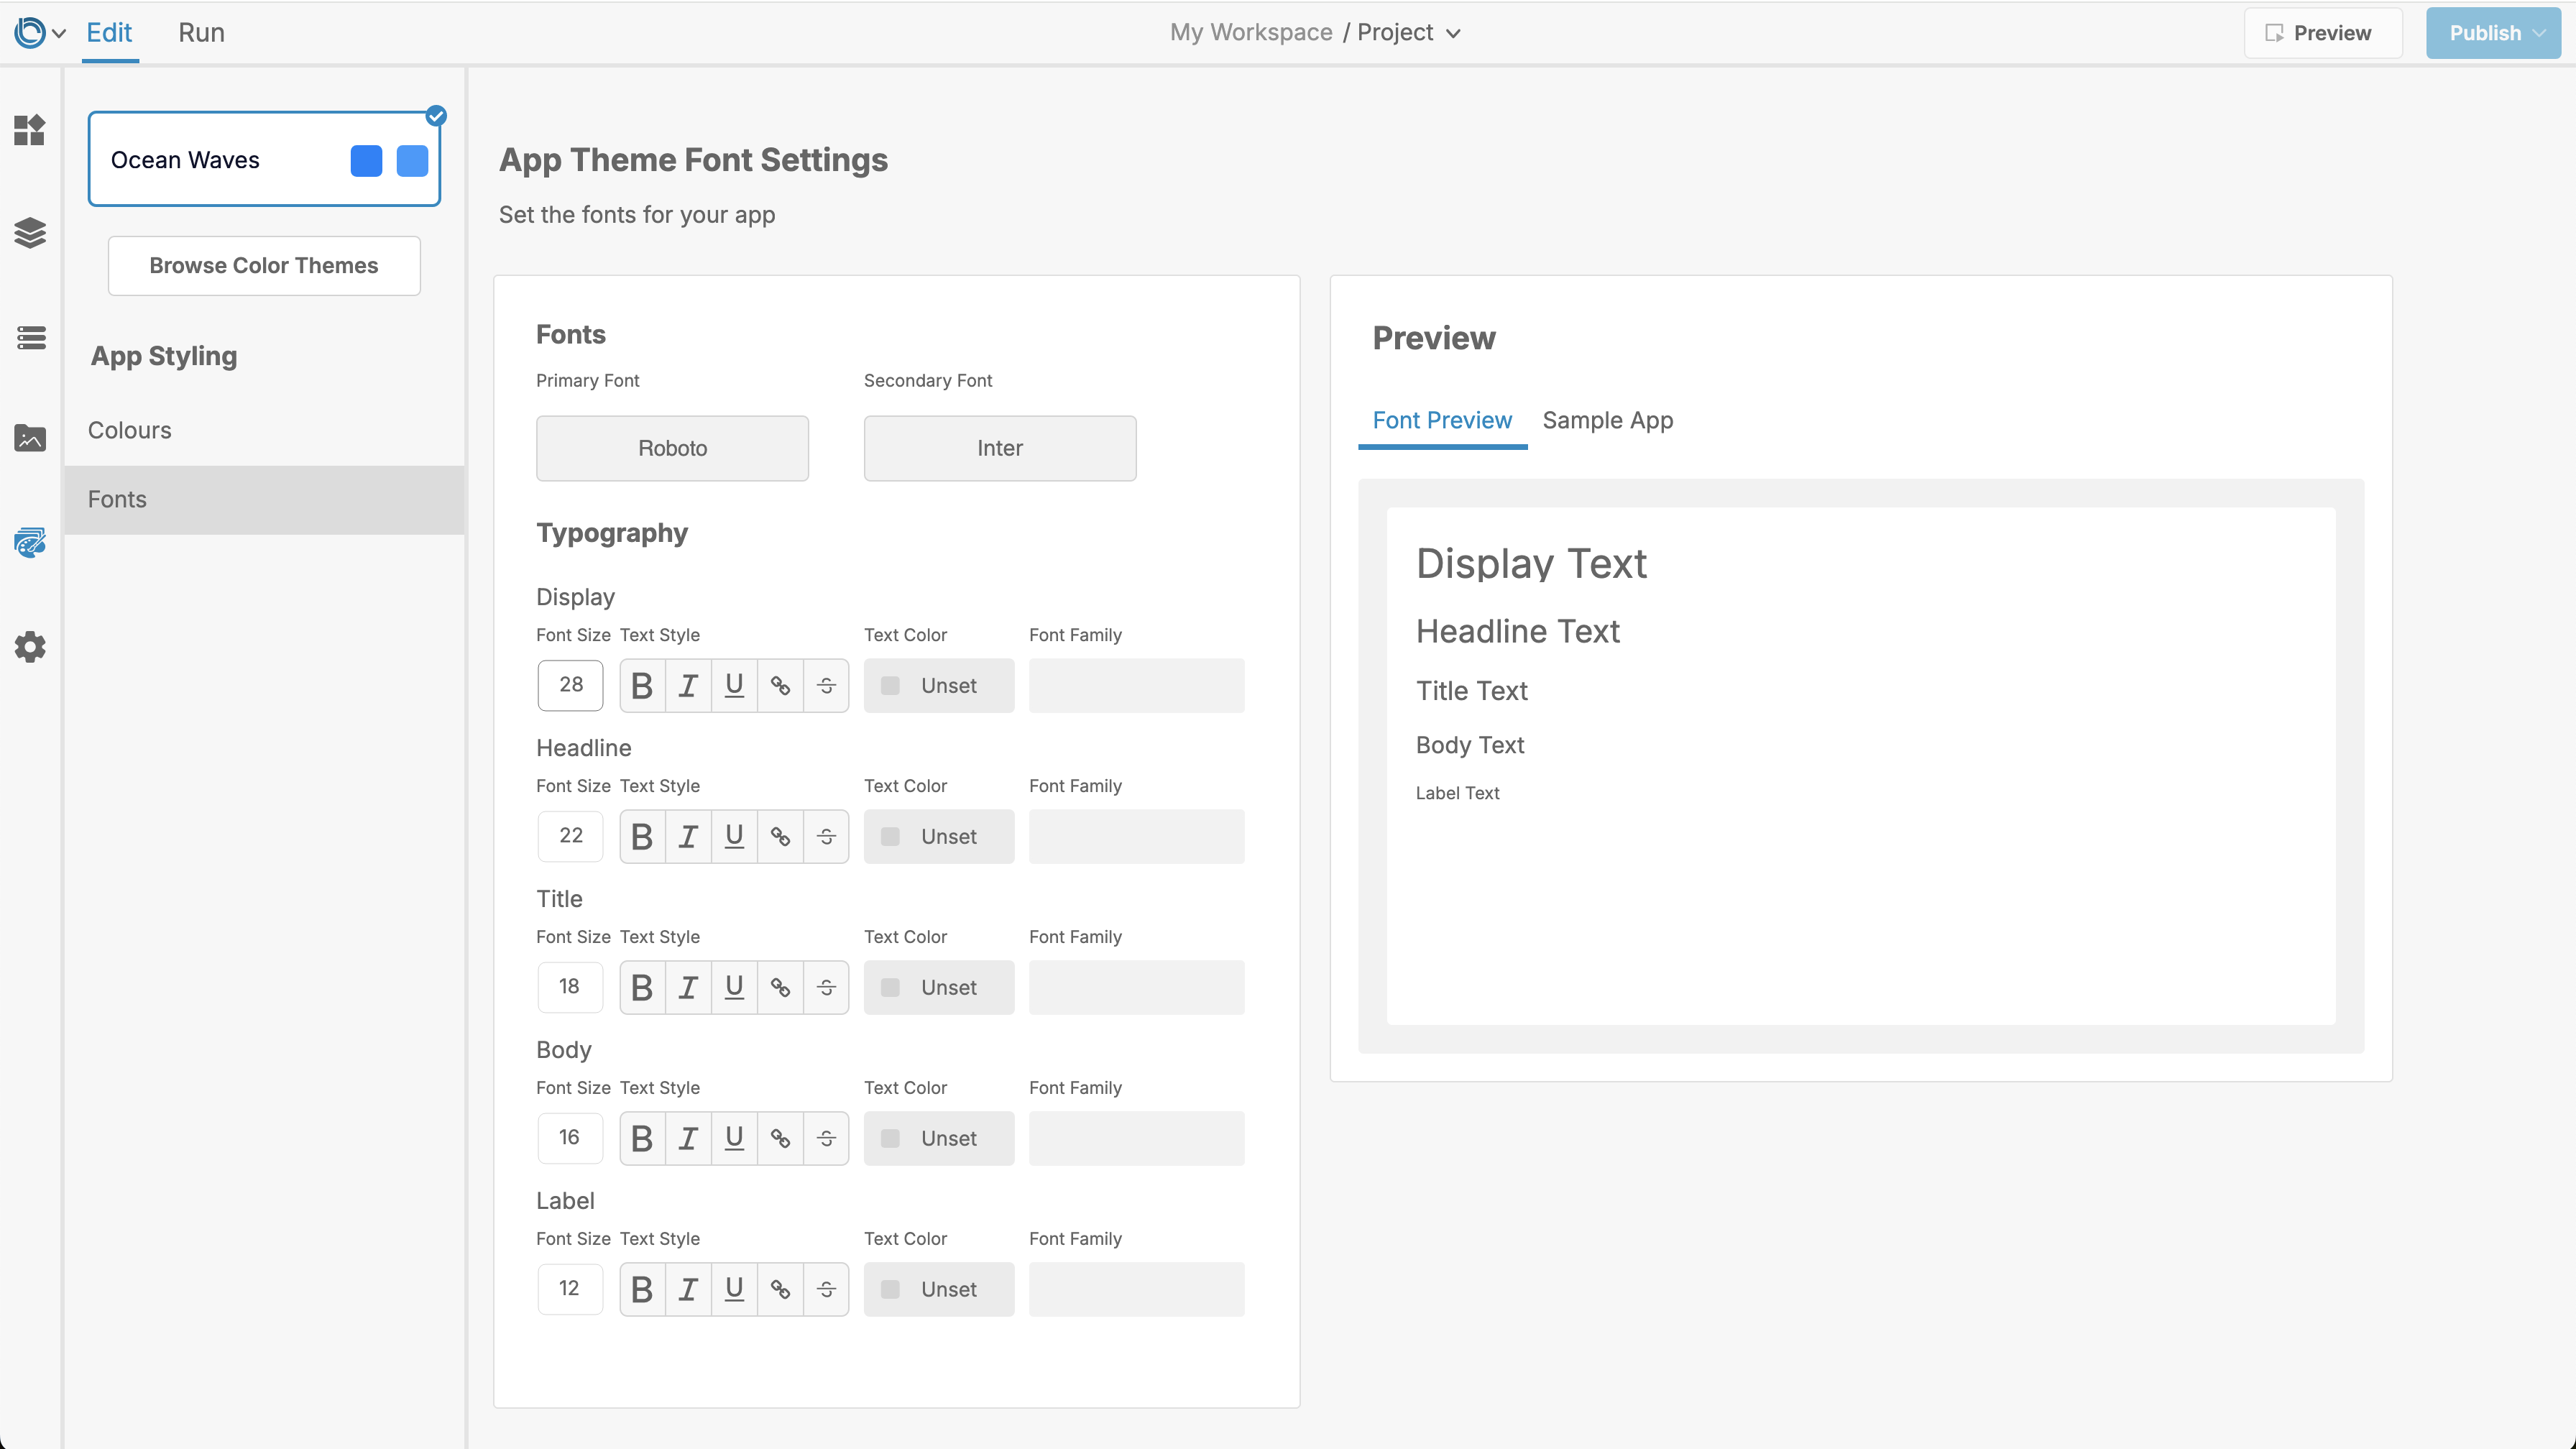The width and height of the screenshot is (2576, 1449).
Task: Open the settings gear sidebar icon
Action: [x=30, y=647]
